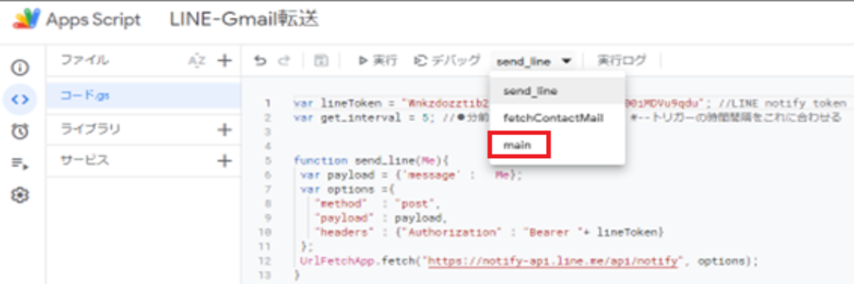This screenshot has width=854, height=284.
Task: Open the Triggers alarm clock icon
Action: pos(20,131)
